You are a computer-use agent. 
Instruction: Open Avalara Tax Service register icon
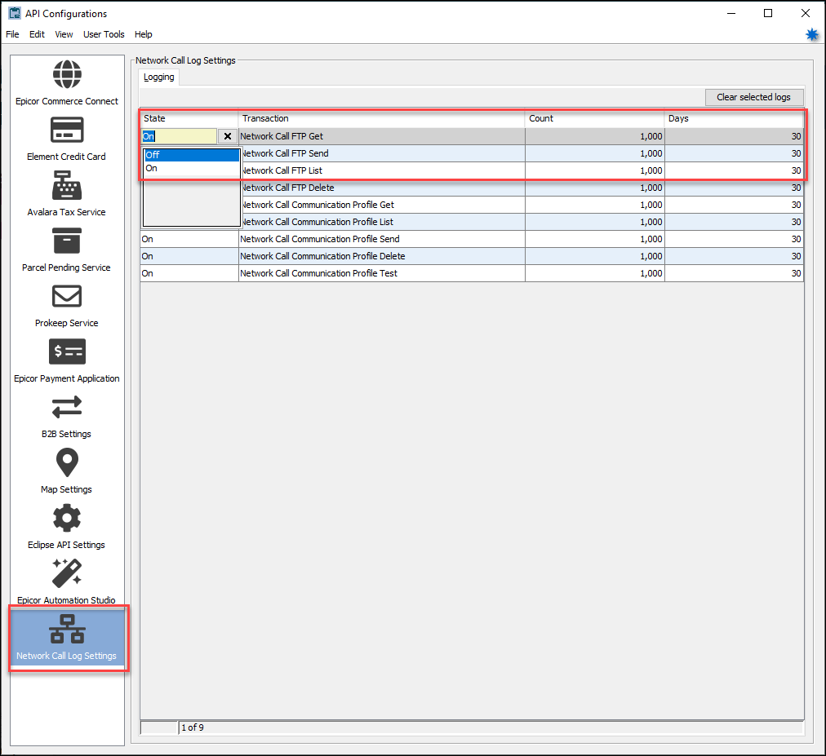67,185
